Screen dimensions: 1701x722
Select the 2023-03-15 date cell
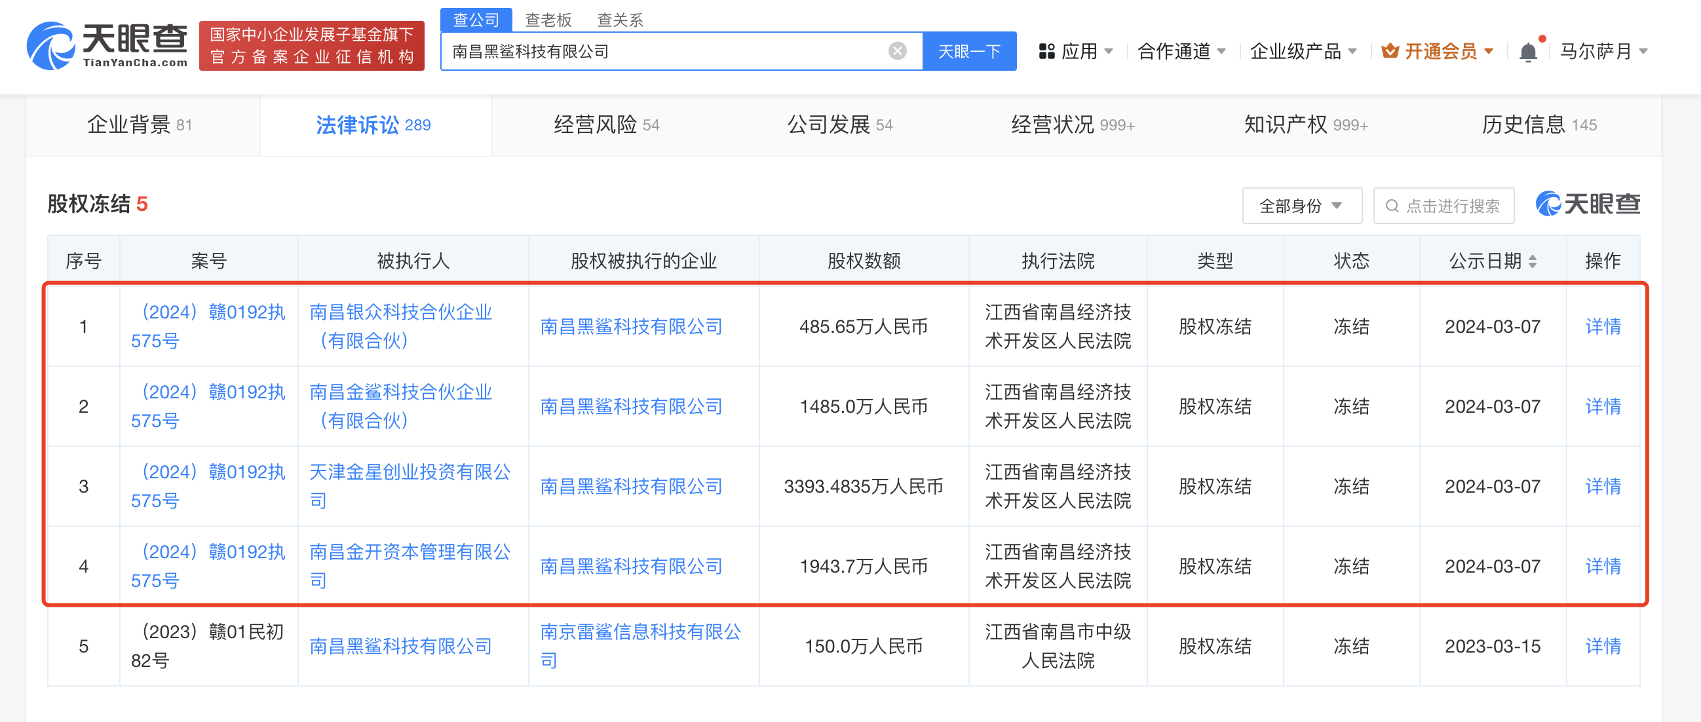tap(1493, 646)
